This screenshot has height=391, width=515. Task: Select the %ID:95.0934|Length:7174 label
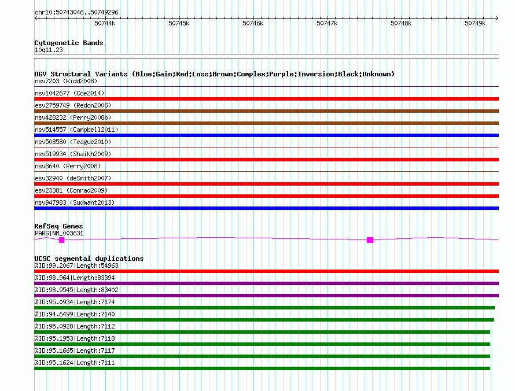[75, 302]
